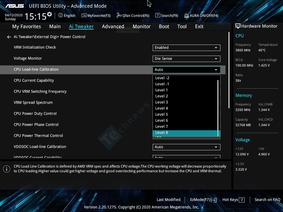Click the info icon beside the help description

click(x=7, y=169)
